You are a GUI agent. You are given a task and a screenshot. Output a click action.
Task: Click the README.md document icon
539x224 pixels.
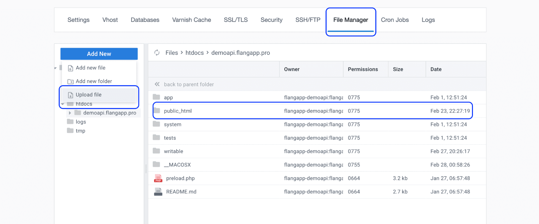click(x=158, y=192)
